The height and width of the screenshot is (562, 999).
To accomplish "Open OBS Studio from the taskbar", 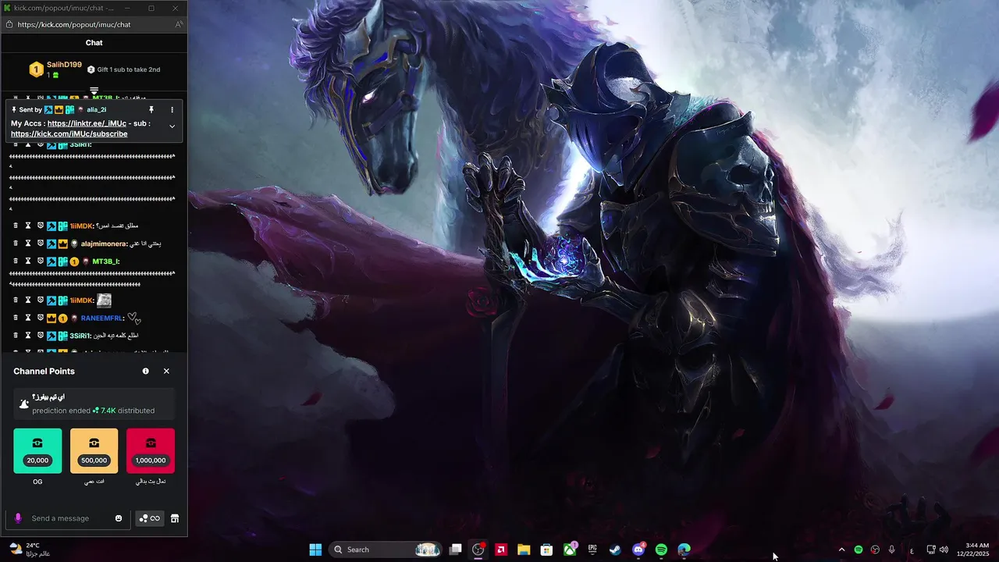I will click(478, 550).
